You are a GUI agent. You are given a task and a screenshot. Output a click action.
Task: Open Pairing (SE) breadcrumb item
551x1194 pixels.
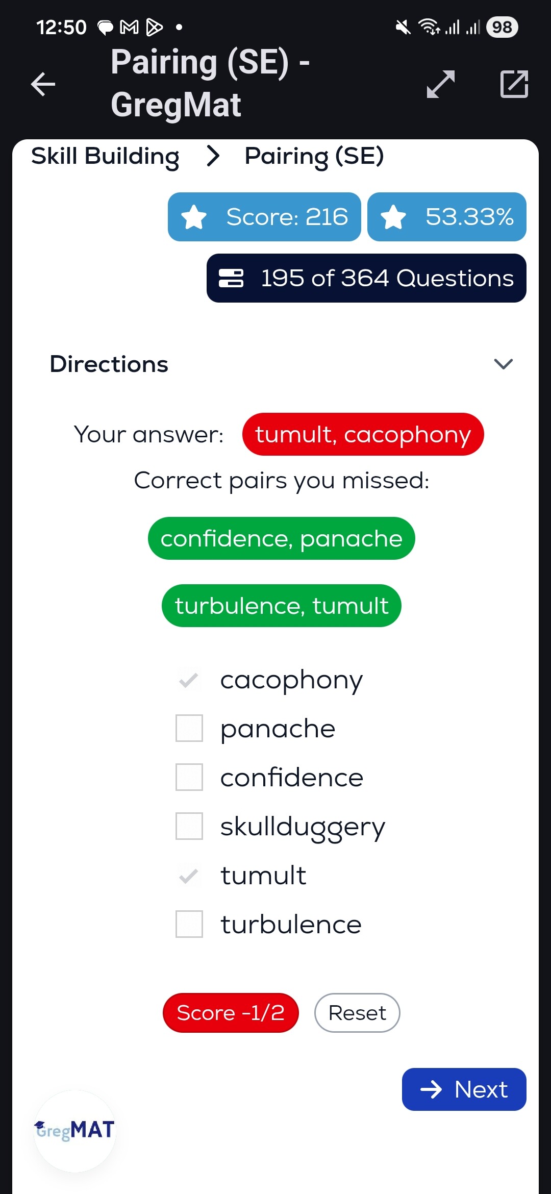314,156
